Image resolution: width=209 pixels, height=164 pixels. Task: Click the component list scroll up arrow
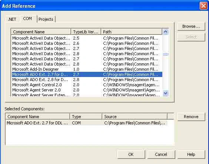click(x=165, y=32)
